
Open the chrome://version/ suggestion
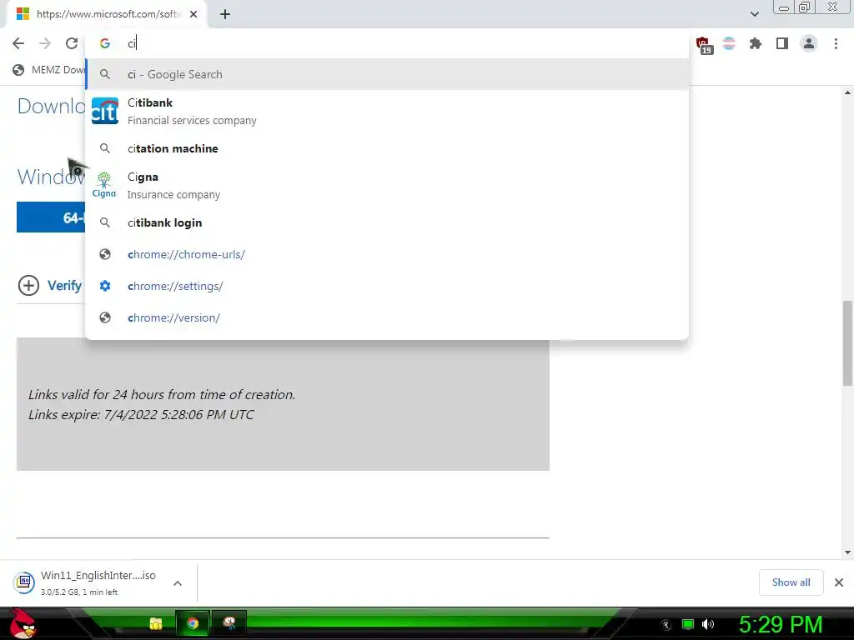coord(387,317)
